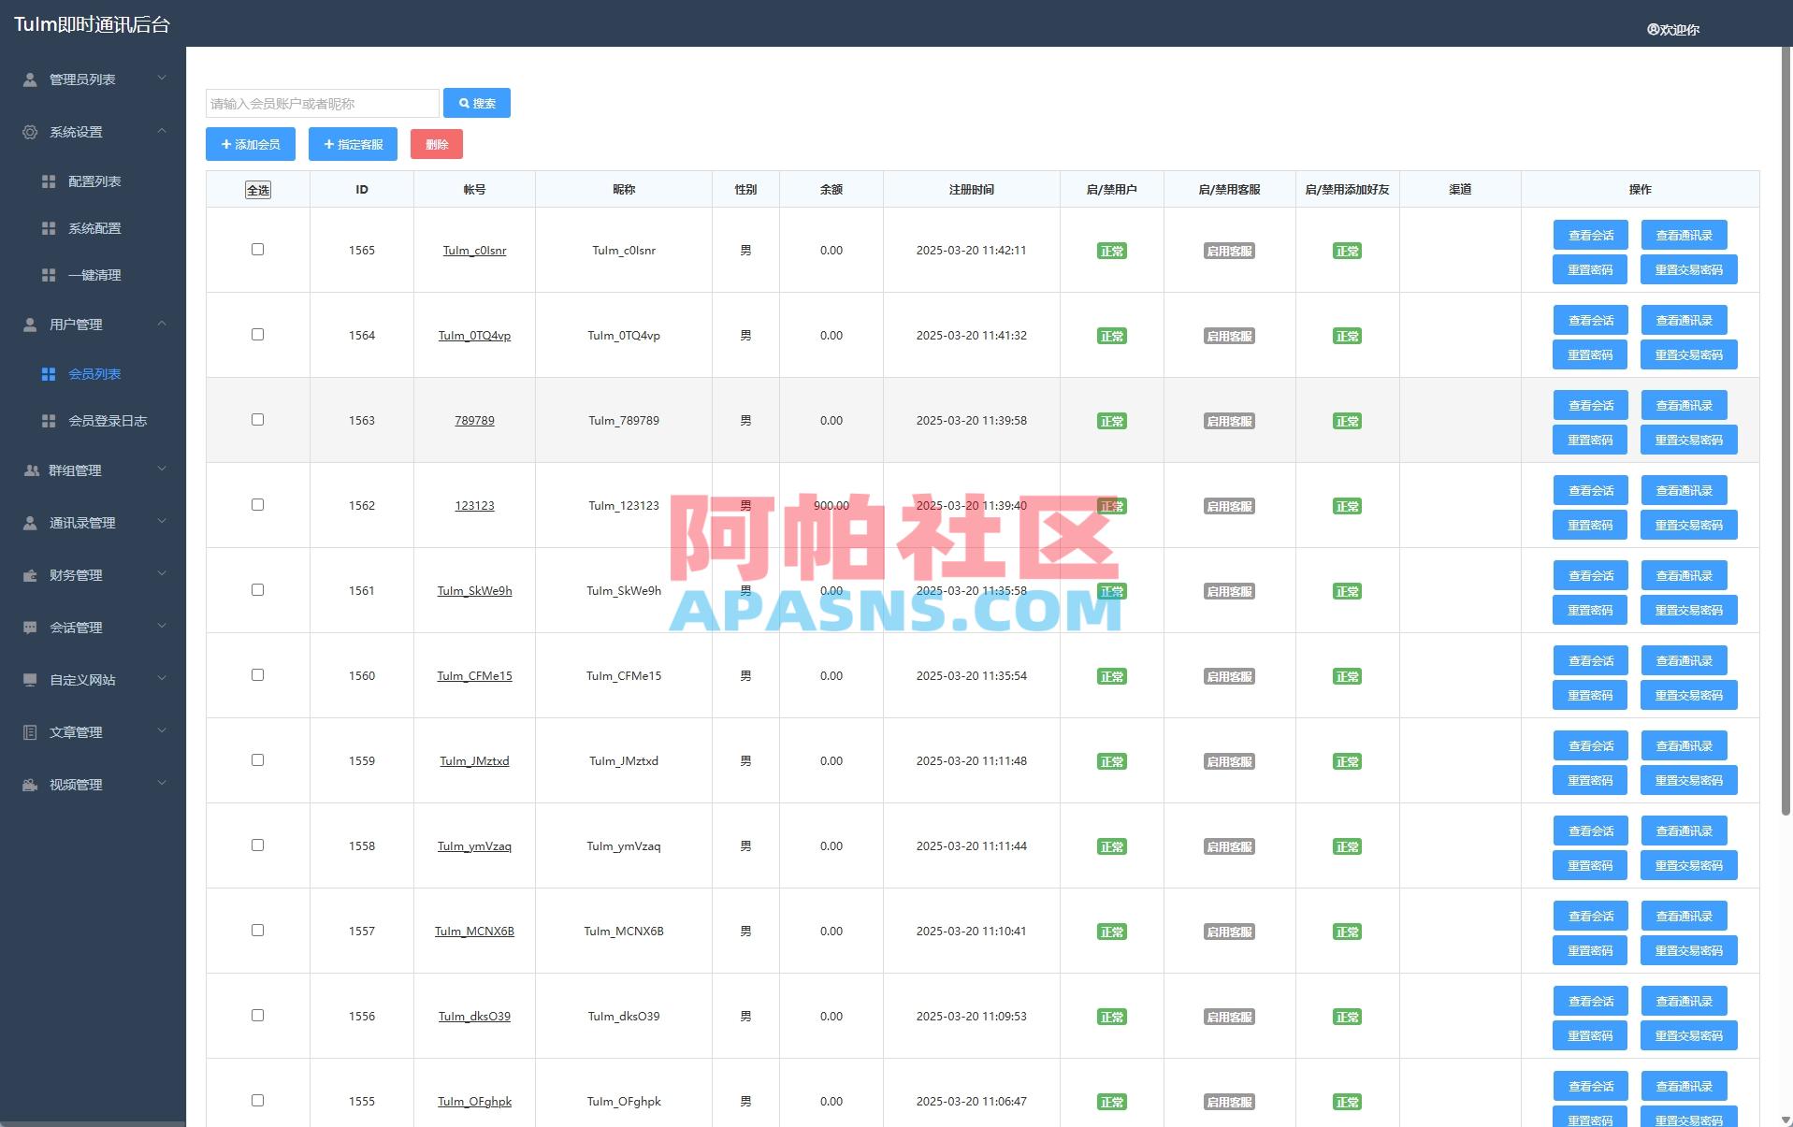Click the 会话管理 chat bubble icon
Screen dimensions: 1793x1127
[28, 628]
